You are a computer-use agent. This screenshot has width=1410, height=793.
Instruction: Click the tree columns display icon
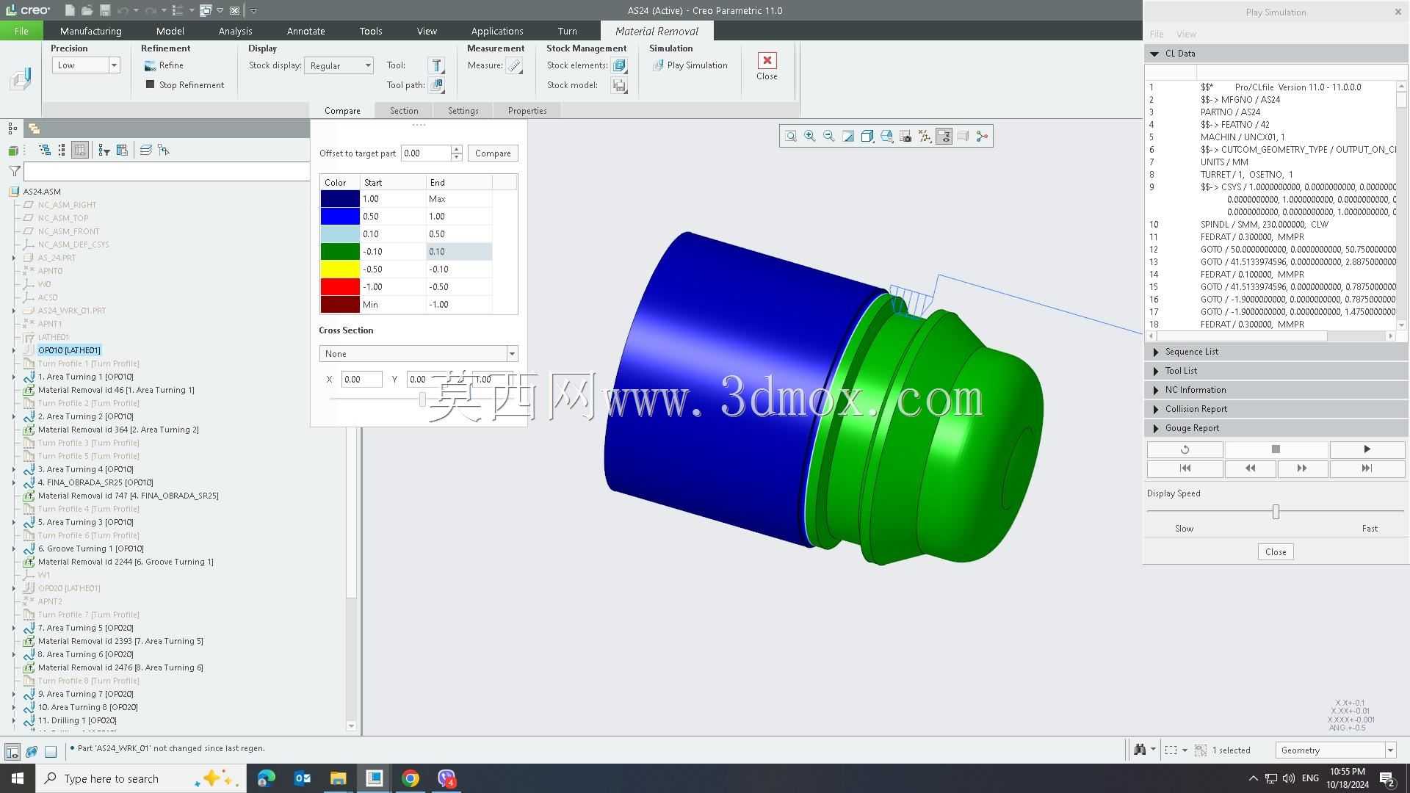click(80, 151)
